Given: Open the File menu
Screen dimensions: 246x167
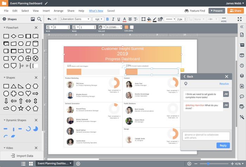Looking at the screenshot, I should (x=6, y=11).
